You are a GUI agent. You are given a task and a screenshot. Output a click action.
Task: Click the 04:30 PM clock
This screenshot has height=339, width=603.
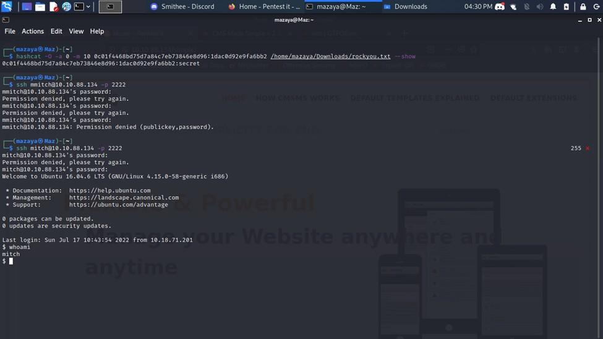tap(478, 7)
